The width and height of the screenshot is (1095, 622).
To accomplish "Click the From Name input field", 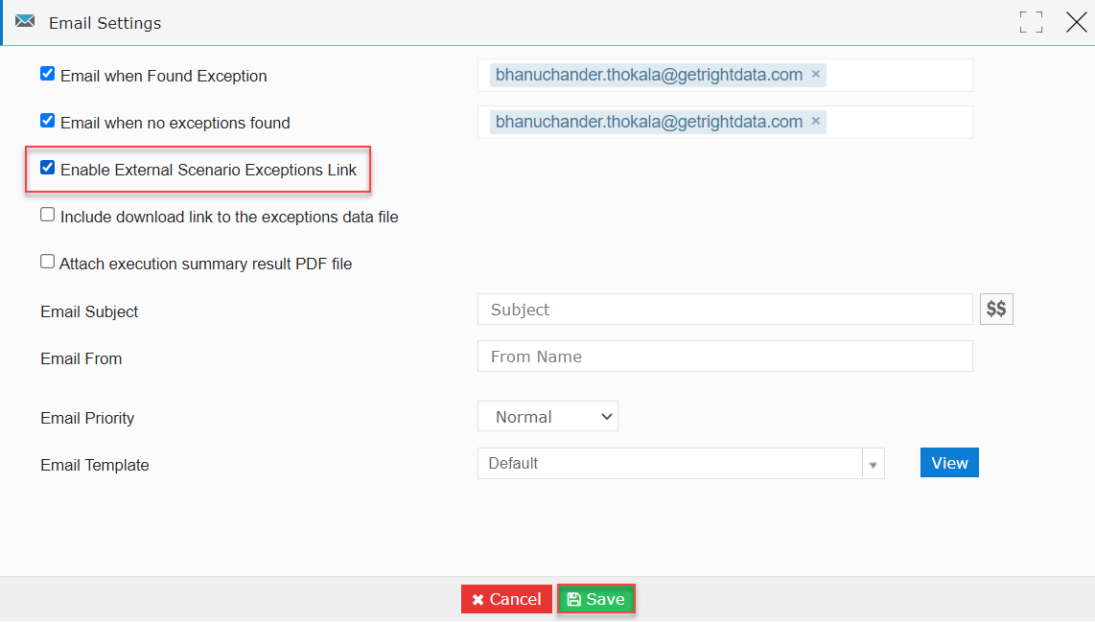I will tap(725, 356).
